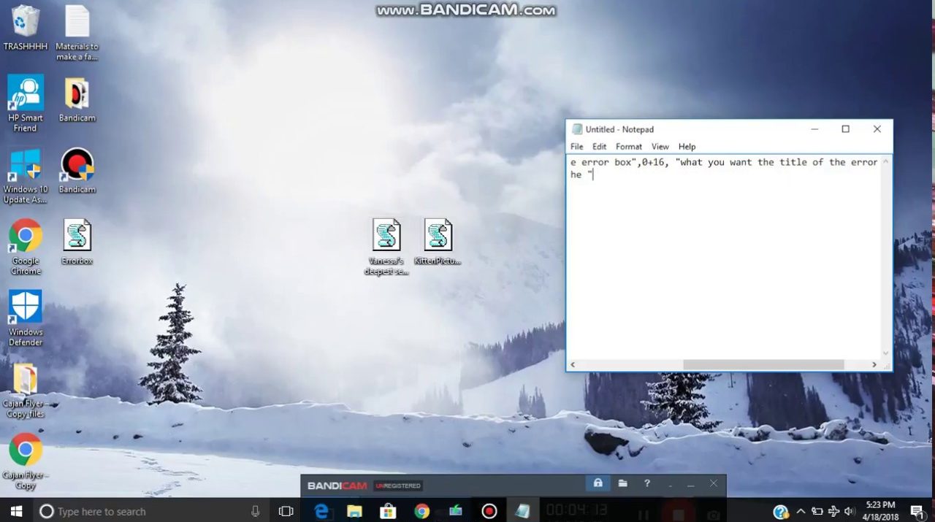Image resolution: width=935 pixels, height=522 pixels.
Task: Open the TRASHHHH recycle bin icon
Action: 26,22
